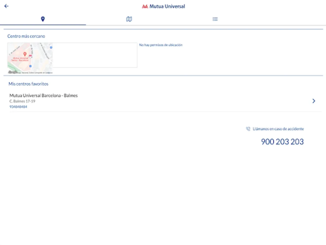Click the 'Mis centros favoritos' heading

point(29,84)
